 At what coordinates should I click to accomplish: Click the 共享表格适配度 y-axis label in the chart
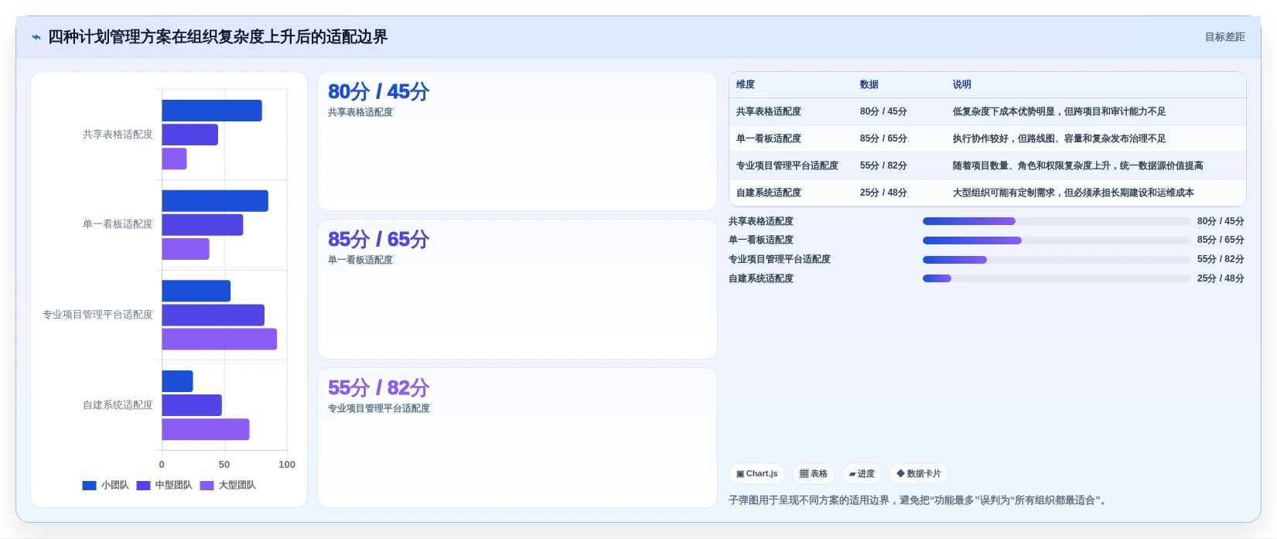(118, 135)
